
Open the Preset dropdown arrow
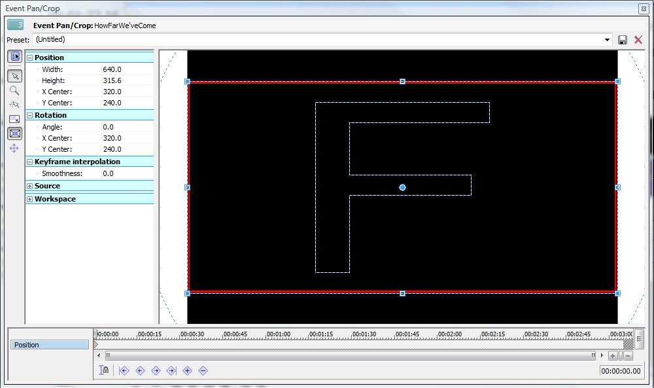(607, 40)
